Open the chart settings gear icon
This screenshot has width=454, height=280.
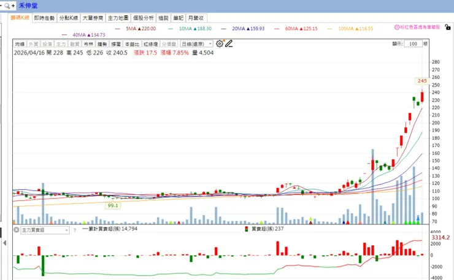[x=220, y=44]
